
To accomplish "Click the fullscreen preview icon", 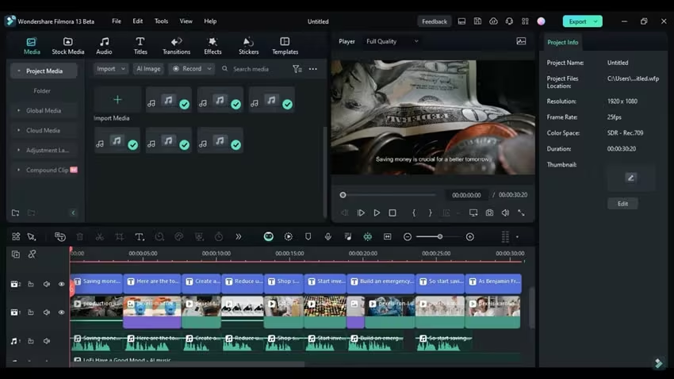I will (521, 212).
